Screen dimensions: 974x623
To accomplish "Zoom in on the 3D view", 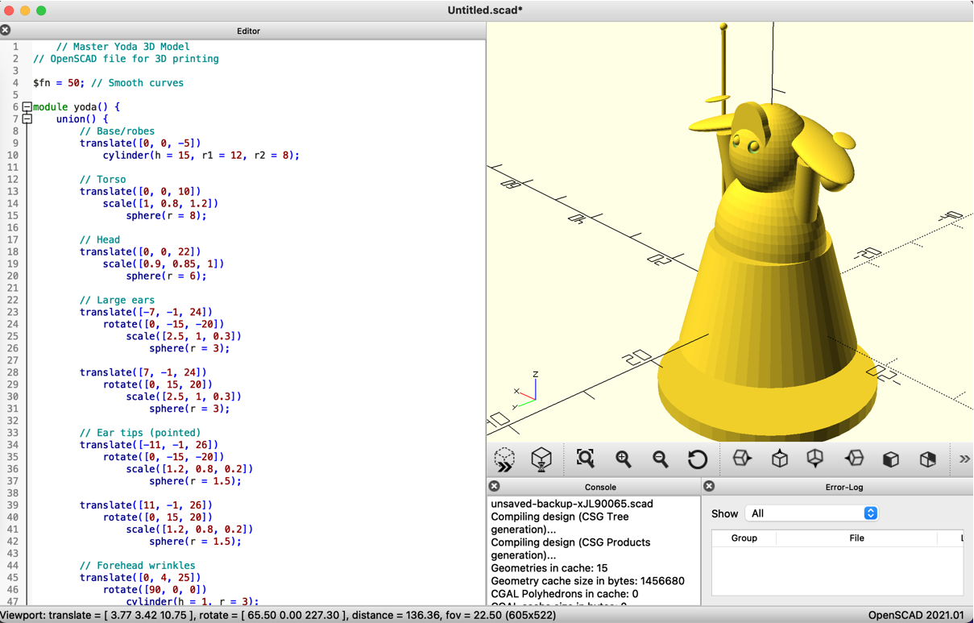I will point(624,459).
